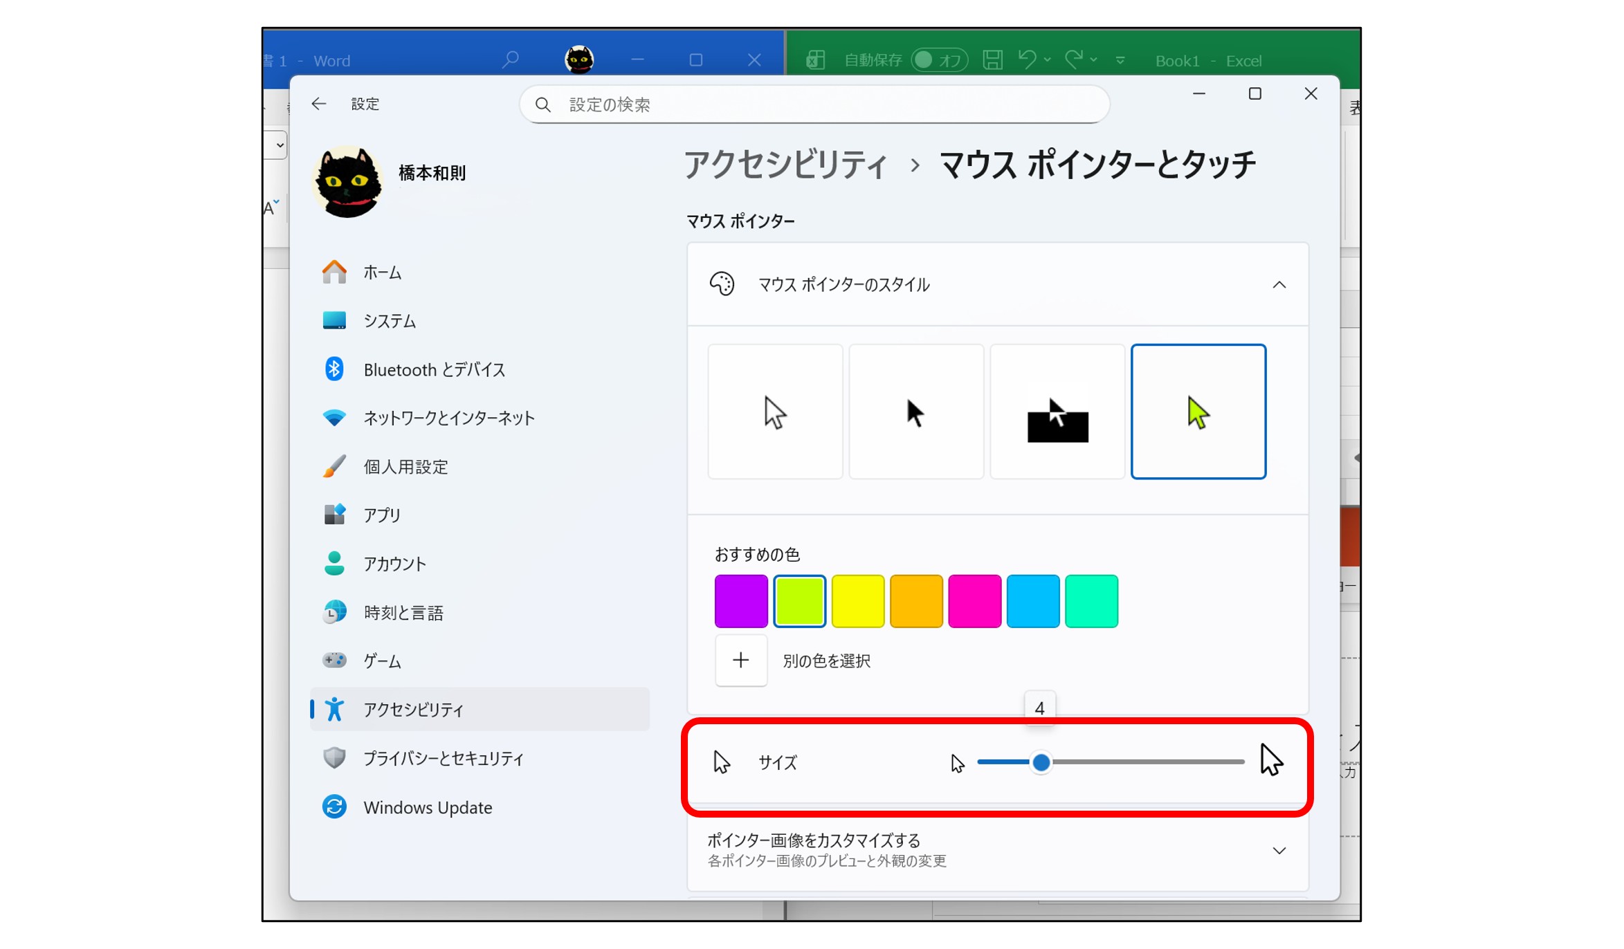The width and height of the screenshot is (1624, 949).
Task: Select アカウント in sidebar menu
Action: click(x=394, y=564)
